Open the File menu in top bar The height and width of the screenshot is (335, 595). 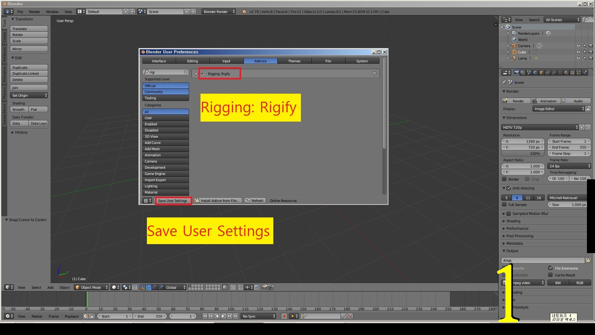coord(20,11)
